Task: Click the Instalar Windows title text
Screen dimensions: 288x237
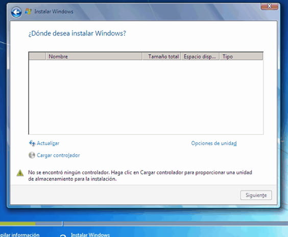Action: coord(54,12)
